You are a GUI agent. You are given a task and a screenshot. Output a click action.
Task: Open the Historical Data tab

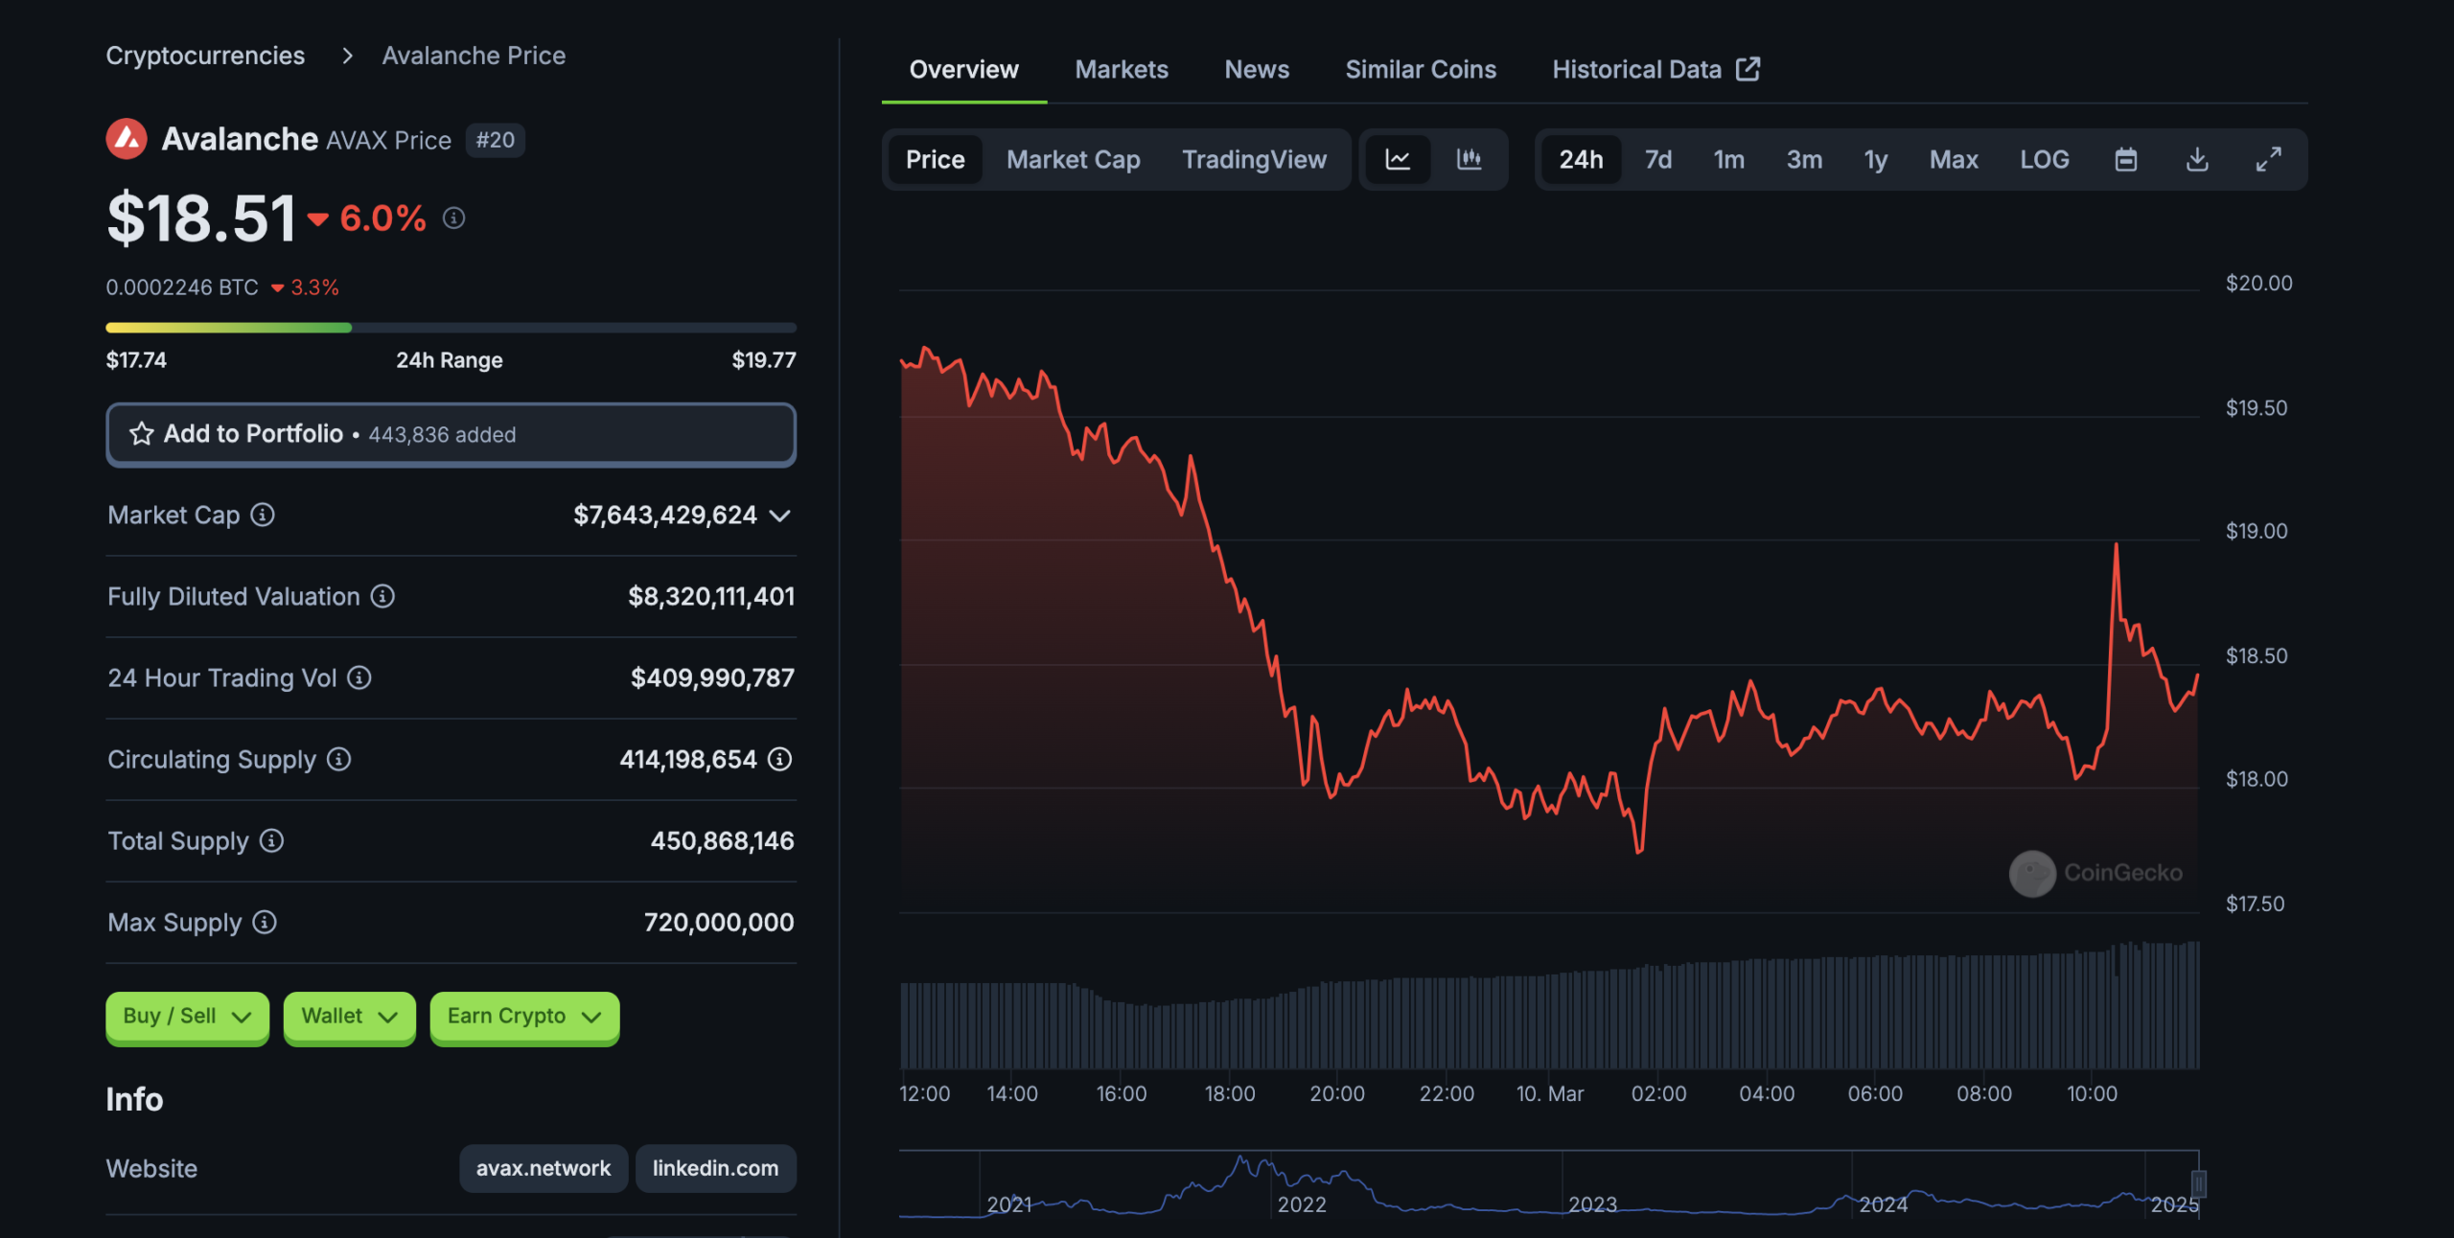coord(1655,70)
